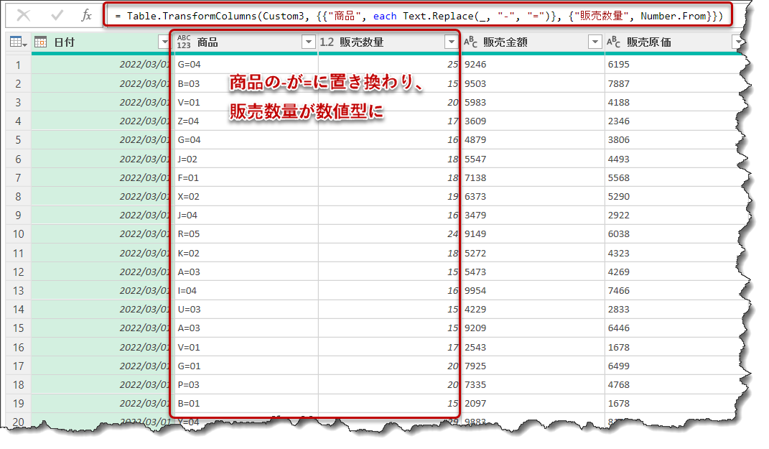Change the 販売数量 column 1.2 type icon

tap(327, 42)
